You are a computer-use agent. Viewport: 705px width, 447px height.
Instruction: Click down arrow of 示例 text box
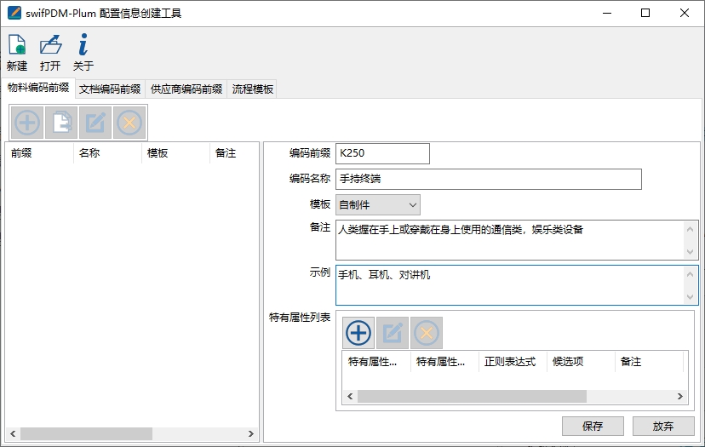click(691, 296)
